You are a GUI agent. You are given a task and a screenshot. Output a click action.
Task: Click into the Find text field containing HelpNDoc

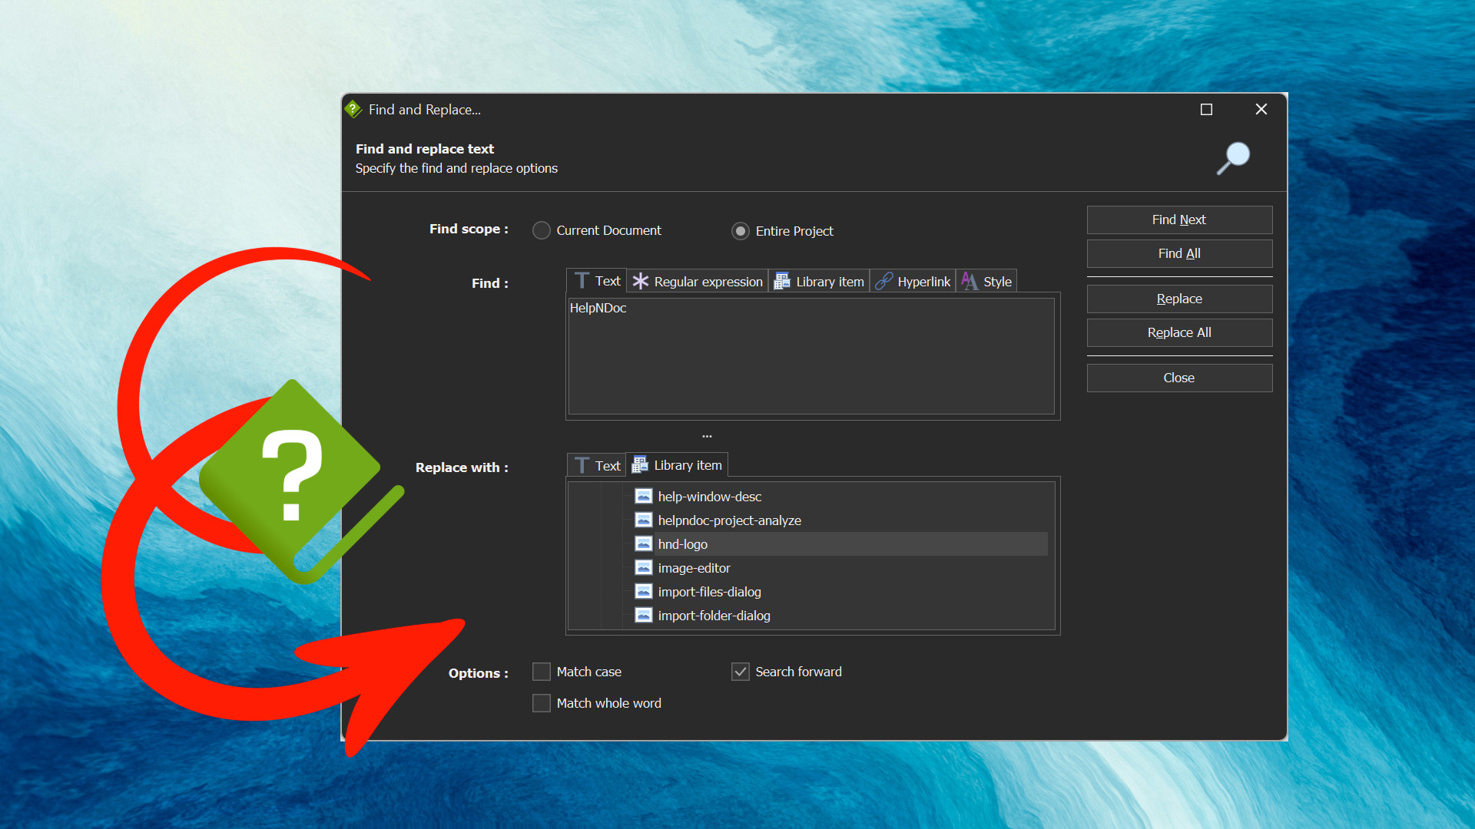pos(811,356)
